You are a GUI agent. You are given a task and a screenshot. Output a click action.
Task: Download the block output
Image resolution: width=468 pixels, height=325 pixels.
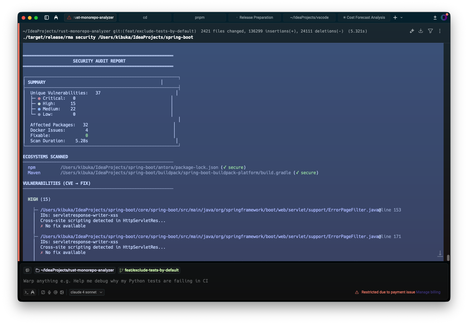pos(421,31)
